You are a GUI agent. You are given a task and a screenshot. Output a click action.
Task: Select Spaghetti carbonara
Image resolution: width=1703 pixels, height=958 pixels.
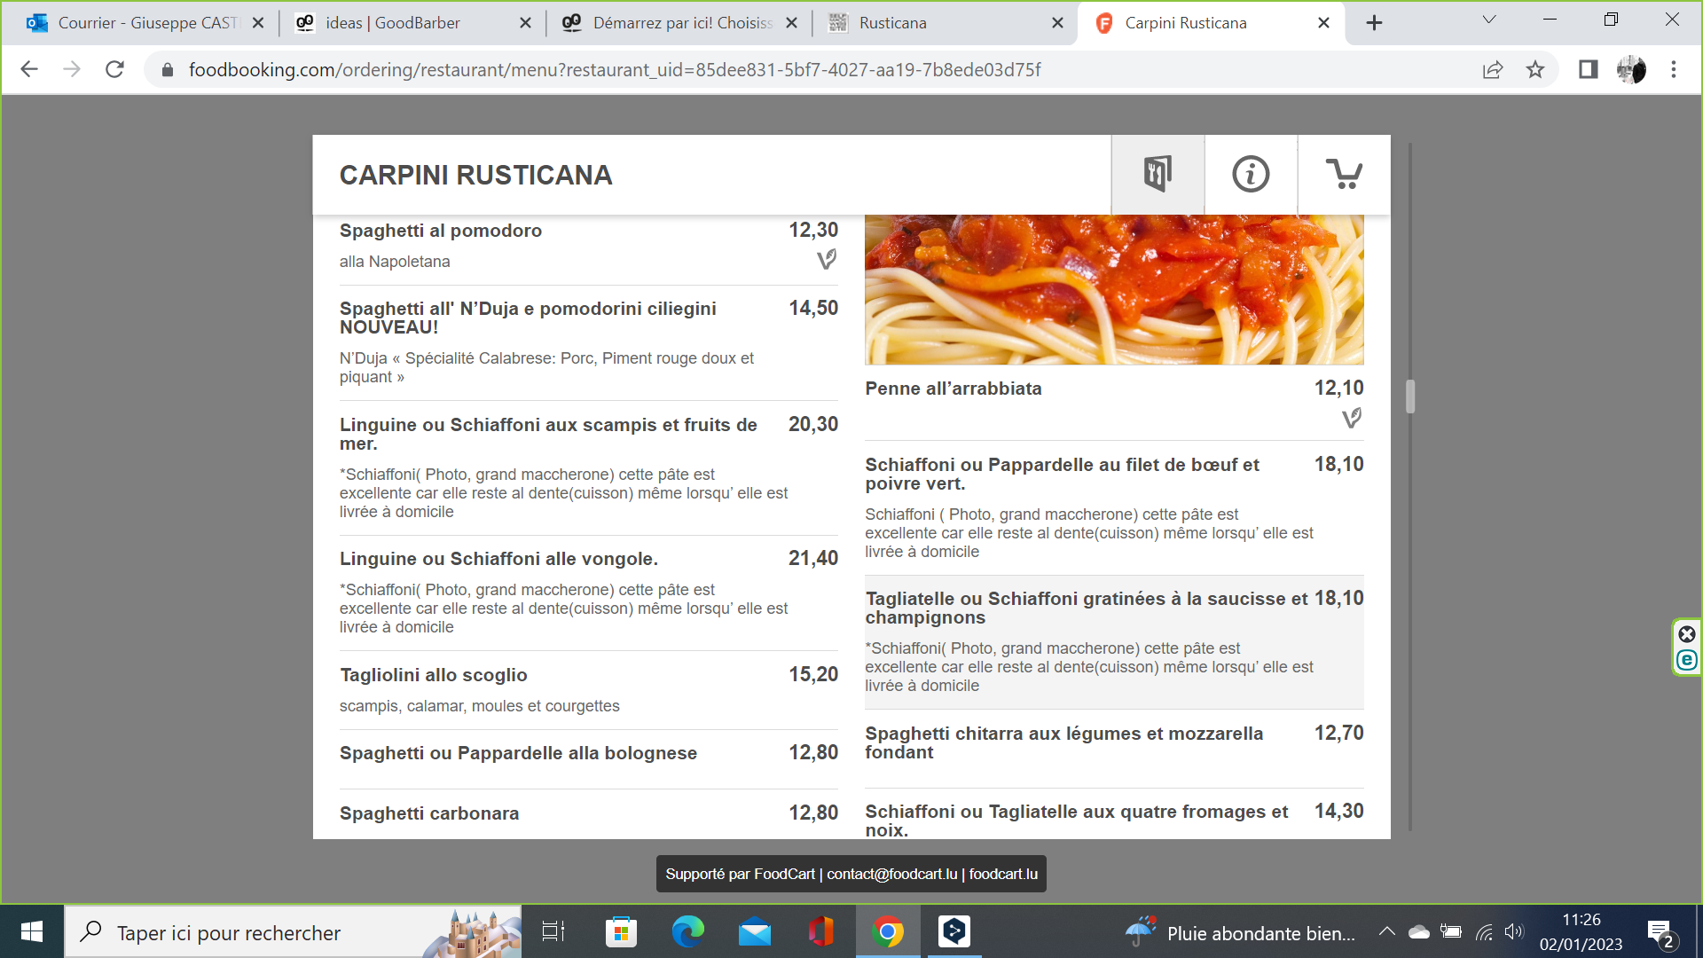(x=589, y=815)
